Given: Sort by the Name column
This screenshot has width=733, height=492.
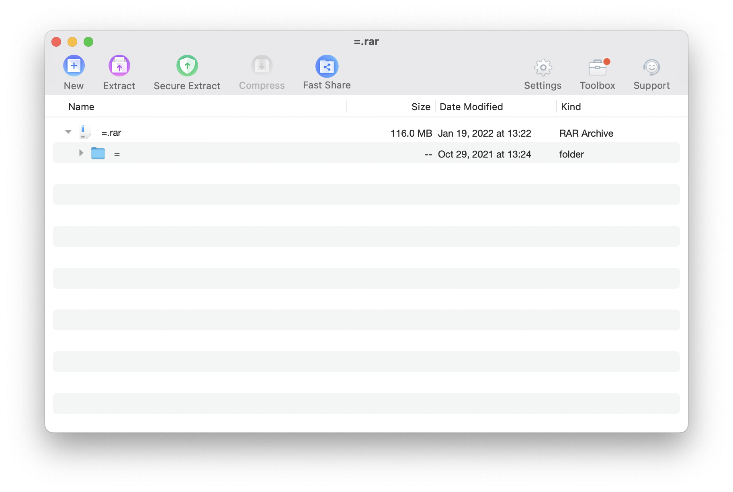Looking at the screenshot, I should coord(81,107).
